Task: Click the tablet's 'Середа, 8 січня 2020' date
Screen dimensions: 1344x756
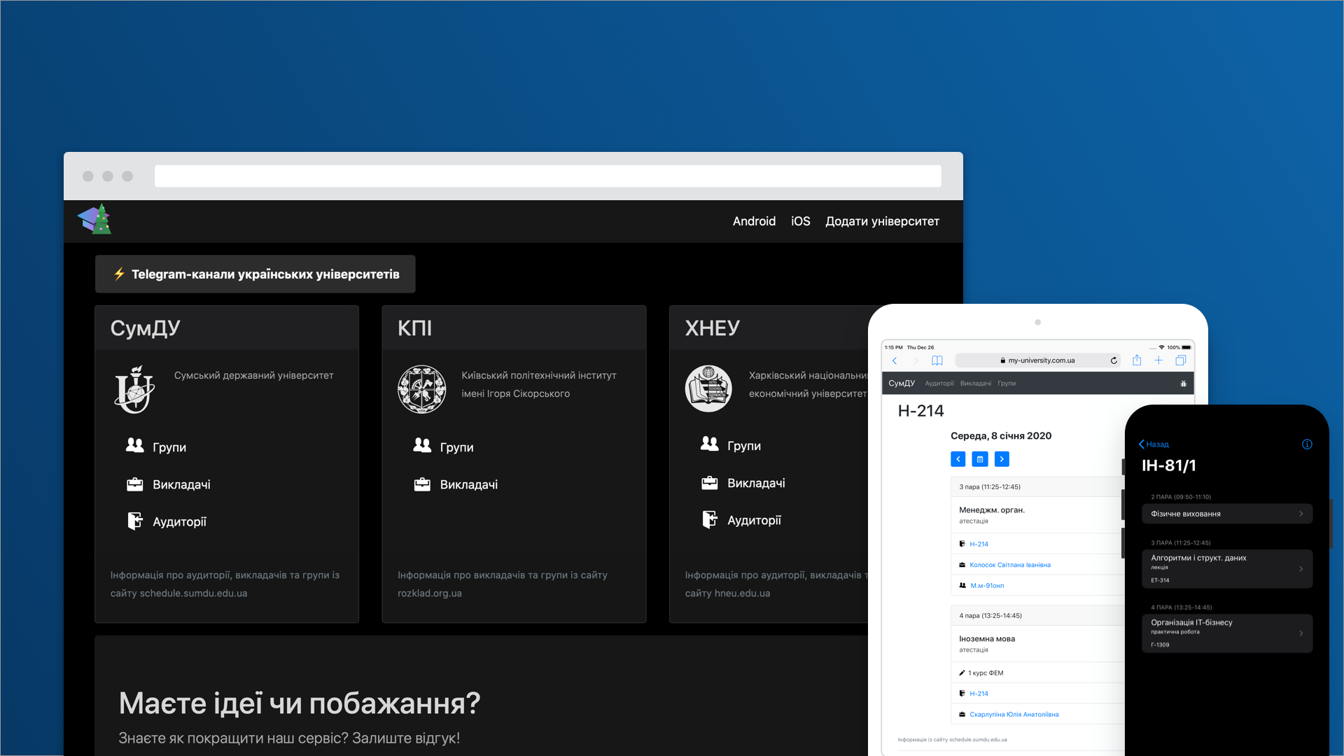Action: tap(1001, 435)
